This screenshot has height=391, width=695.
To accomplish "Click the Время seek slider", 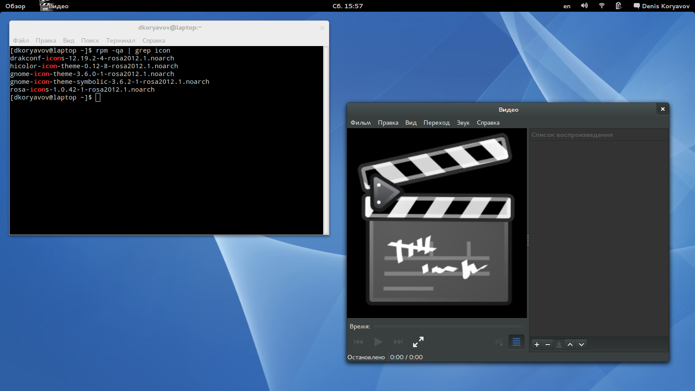I will (x=448, y=326).
